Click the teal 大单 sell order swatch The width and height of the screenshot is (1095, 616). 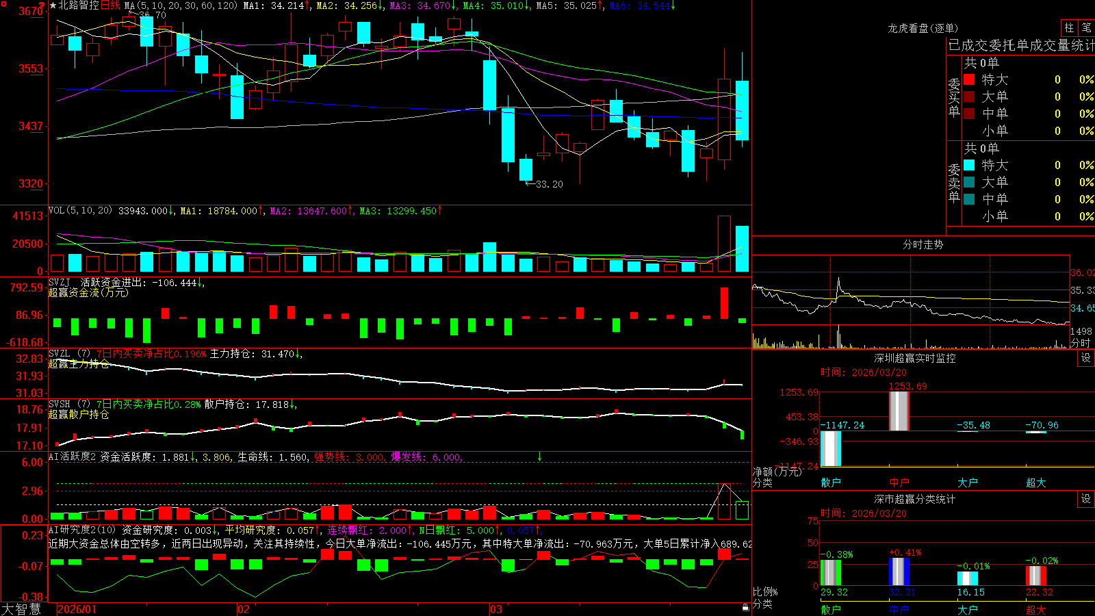(x=969, y=182)
